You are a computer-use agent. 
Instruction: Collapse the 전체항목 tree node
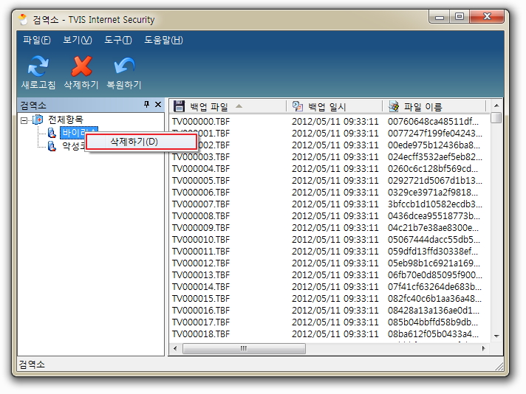click(x=24, y=120)
